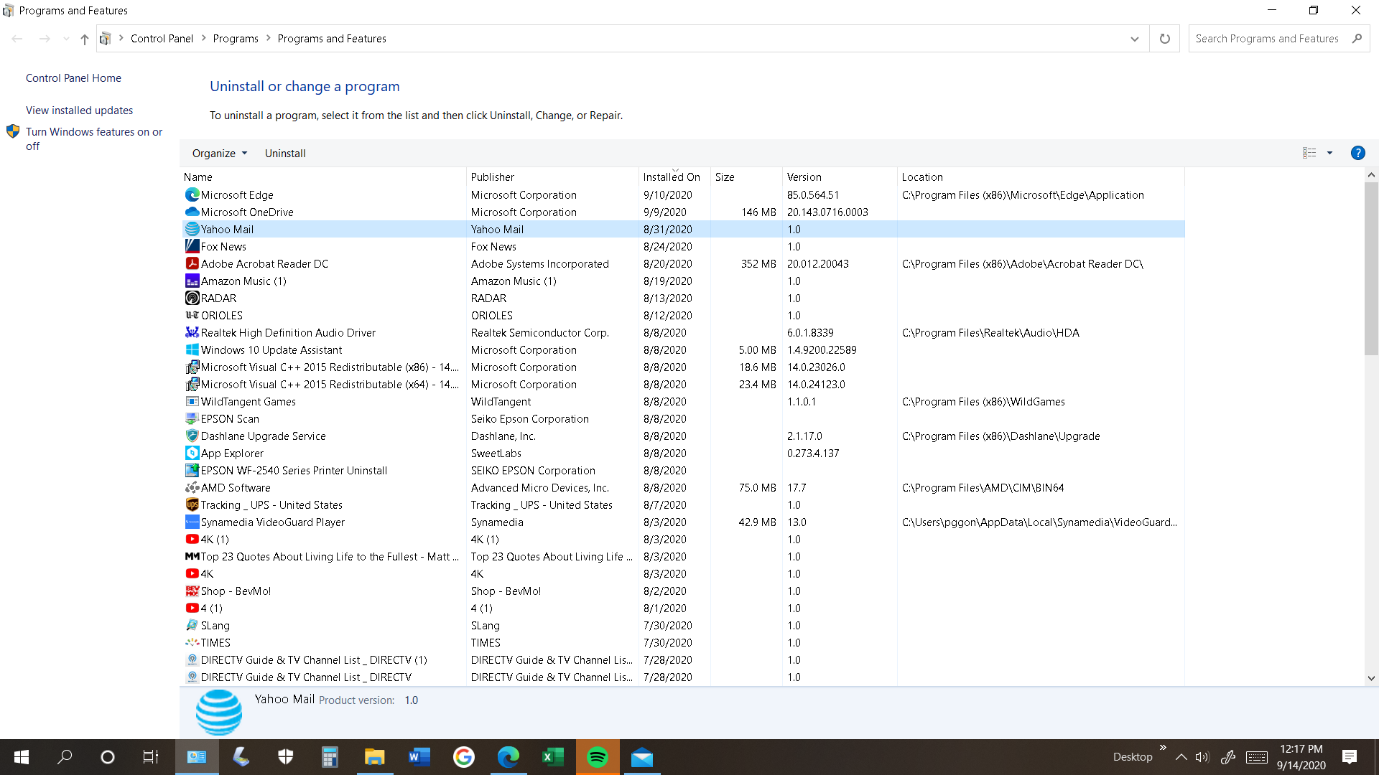Expand the address bar history dropdown
This screenshot has width=1379, height=775.
tap(1135, 39)
